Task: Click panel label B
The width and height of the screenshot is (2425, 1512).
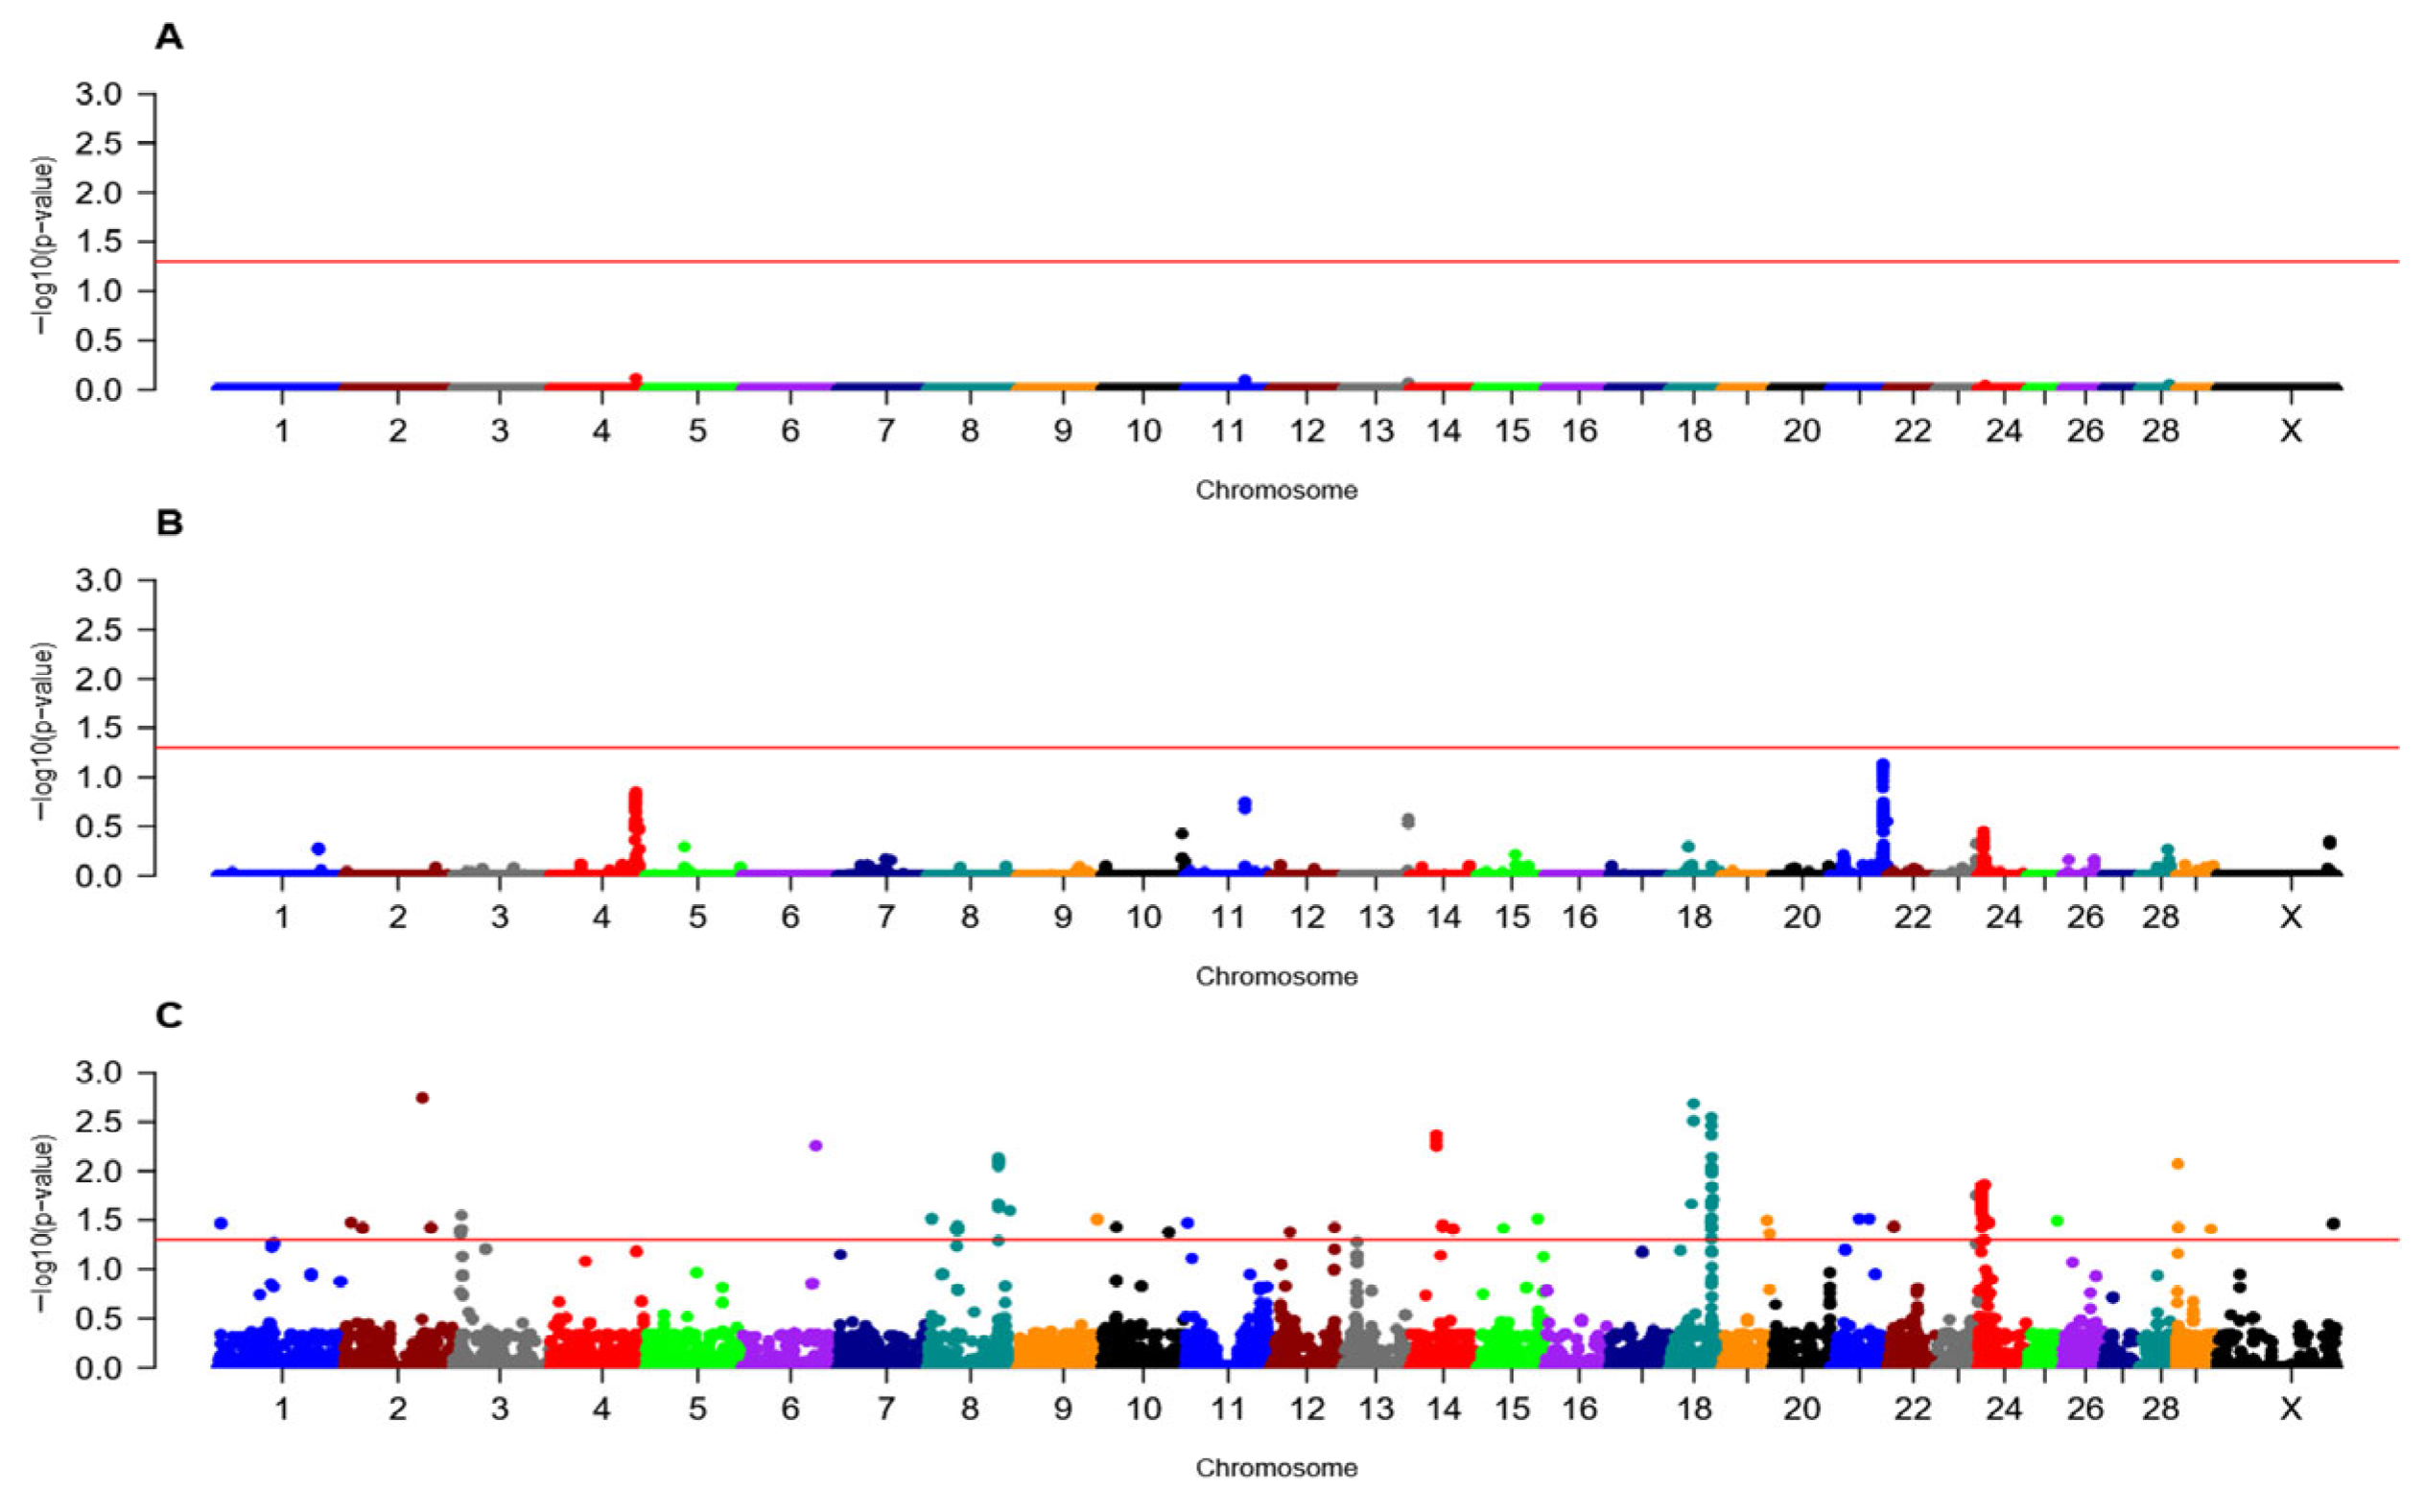Action: 169,522
